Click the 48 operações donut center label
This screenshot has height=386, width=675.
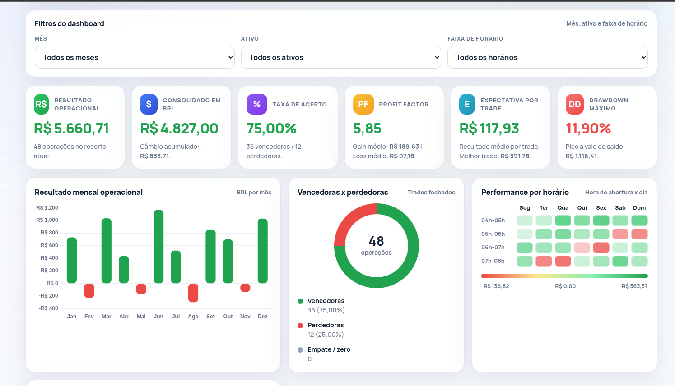(x=377, y=246)
